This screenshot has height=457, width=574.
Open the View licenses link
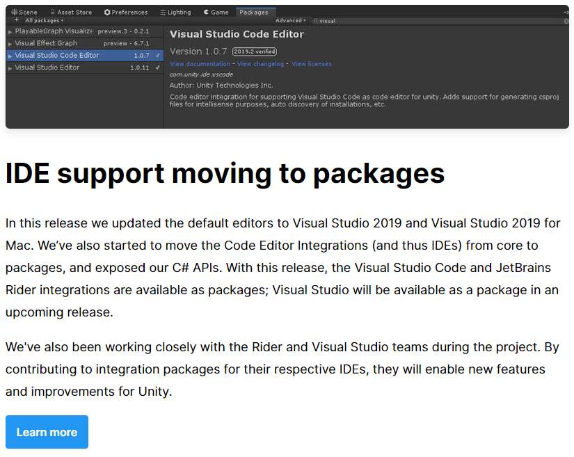click(x=312, y=64)
